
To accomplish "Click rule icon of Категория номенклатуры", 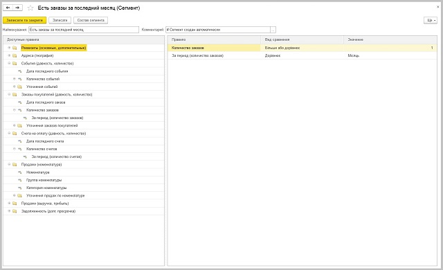I will coord(20,188).
